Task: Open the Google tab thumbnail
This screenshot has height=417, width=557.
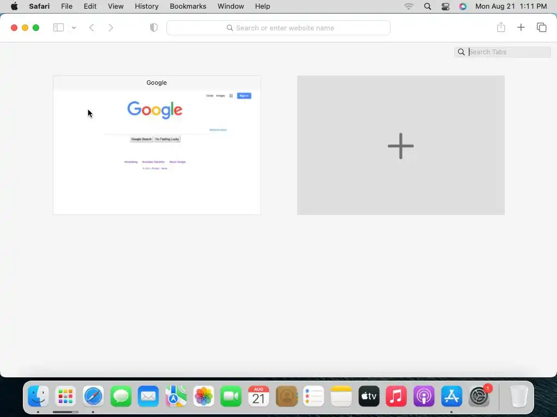Action: [x=157, y=145]
